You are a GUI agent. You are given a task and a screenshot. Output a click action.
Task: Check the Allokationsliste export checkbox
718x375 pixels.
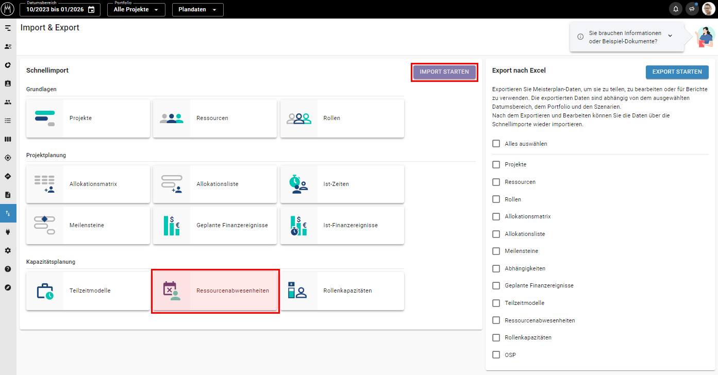point(496,234)
